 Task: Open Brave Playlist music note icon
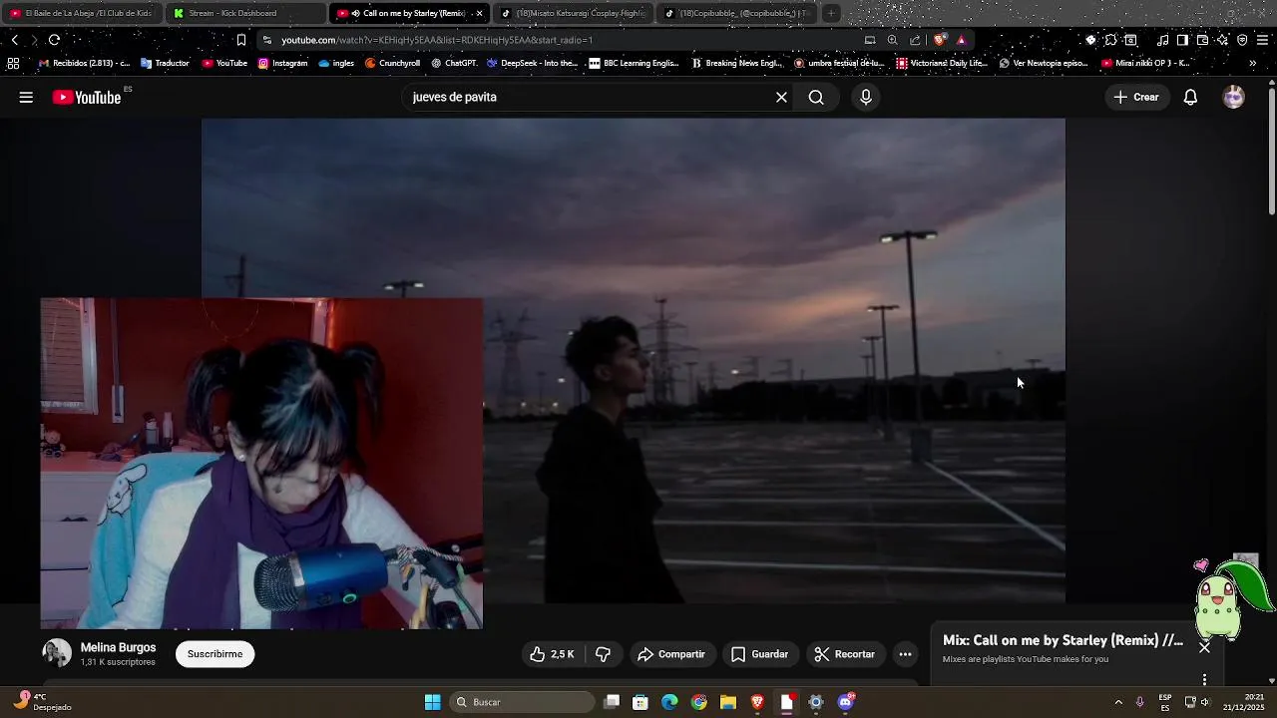click(1162, 40)
